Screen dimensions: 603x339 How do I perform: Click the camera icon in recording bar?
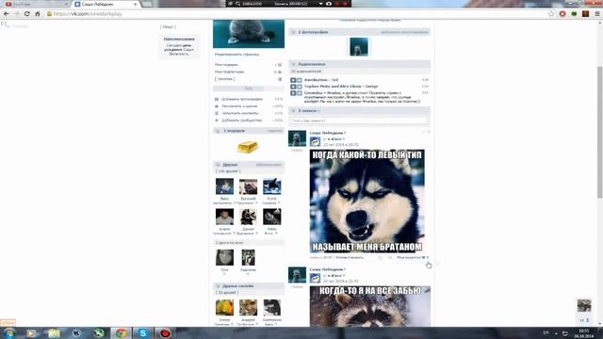tap(329, 4)
